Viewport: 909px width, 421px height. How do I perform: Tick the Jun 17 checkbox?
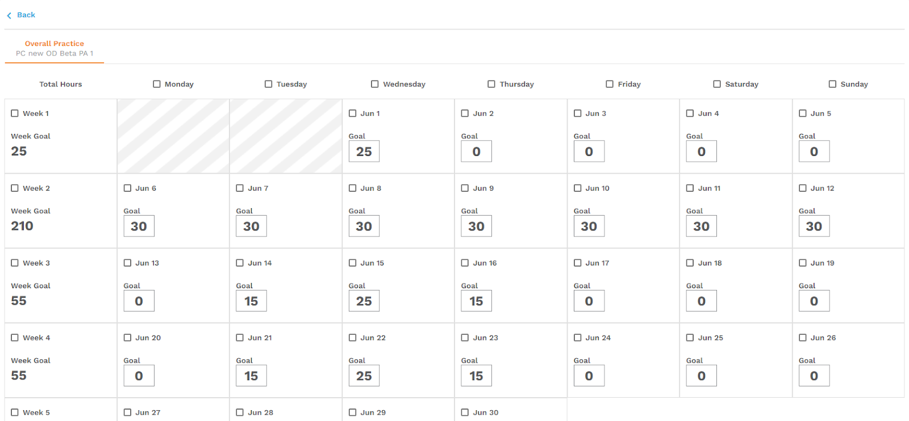(x=577, y=263)
